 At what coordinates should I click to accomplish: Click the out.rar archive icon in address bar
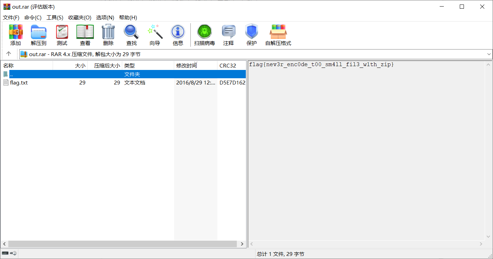point(24,54)
